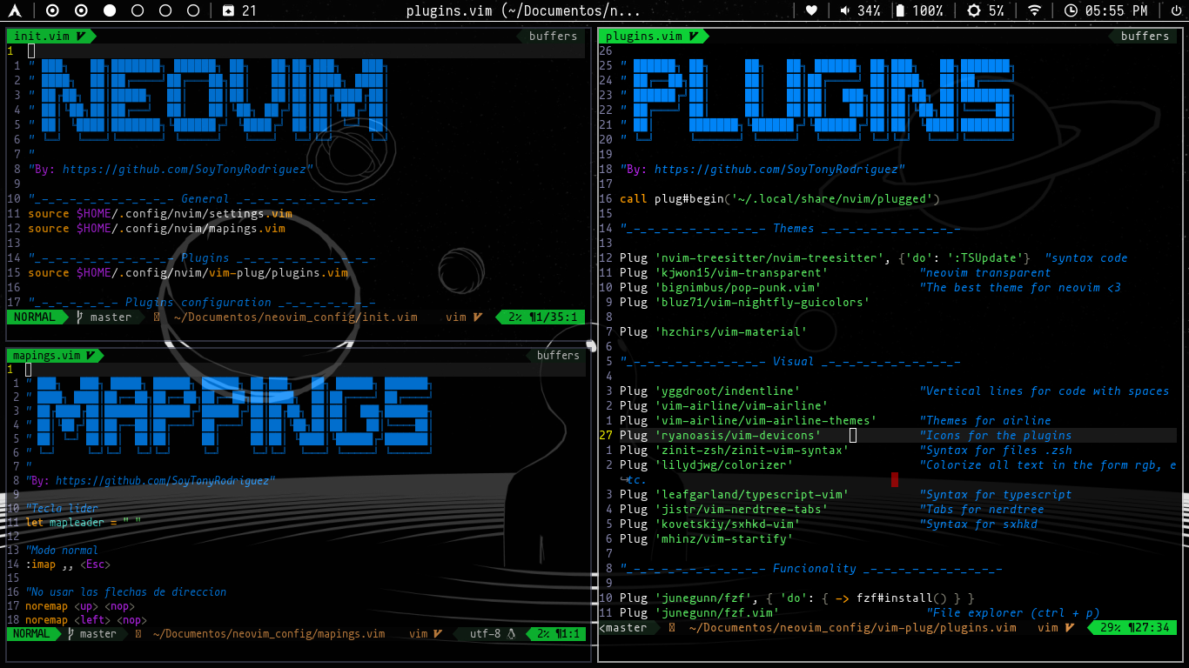Viewport: 1189px width, 668px height.
Task: Click the battery icon showing 100%
Action: [x=900, y=10]
